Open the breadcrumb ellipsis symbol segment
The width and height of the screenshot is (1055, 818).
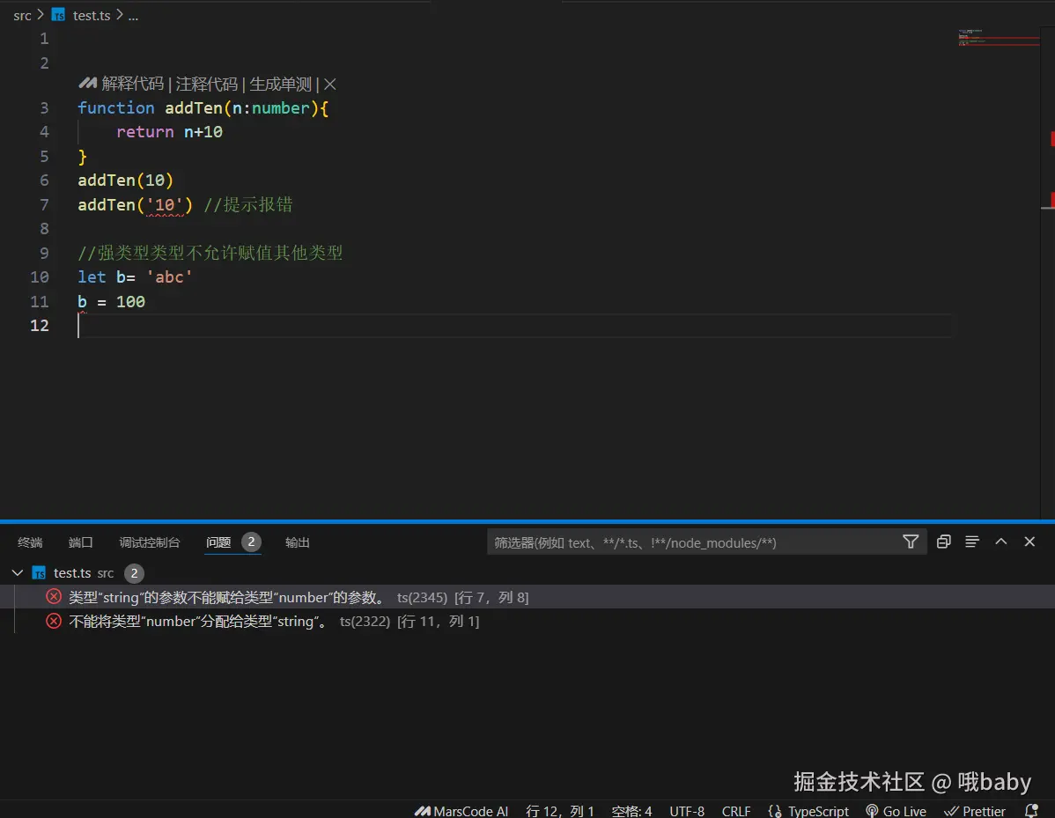pos(133,16)
